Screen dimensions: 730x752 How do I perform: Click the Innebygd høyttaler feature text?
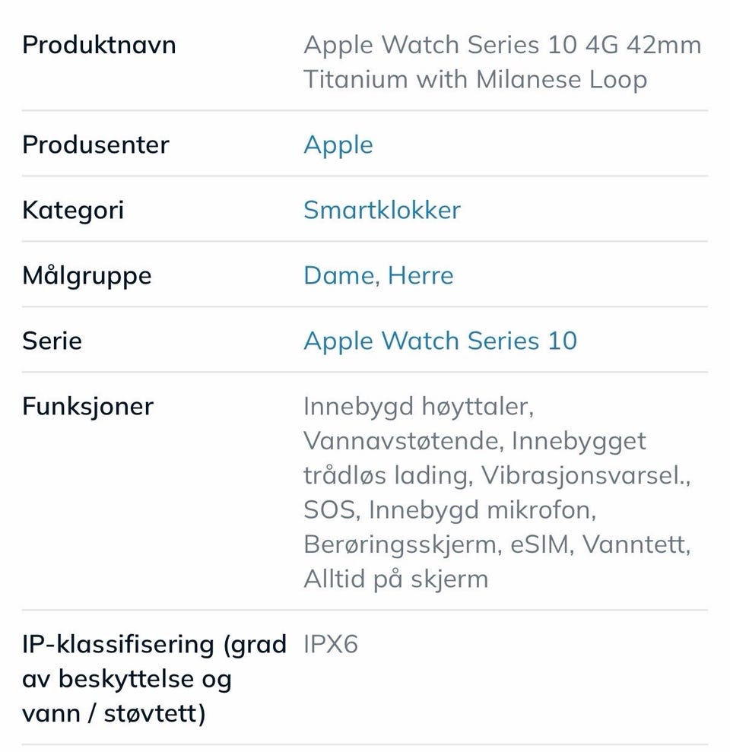(x=418, y=407)
